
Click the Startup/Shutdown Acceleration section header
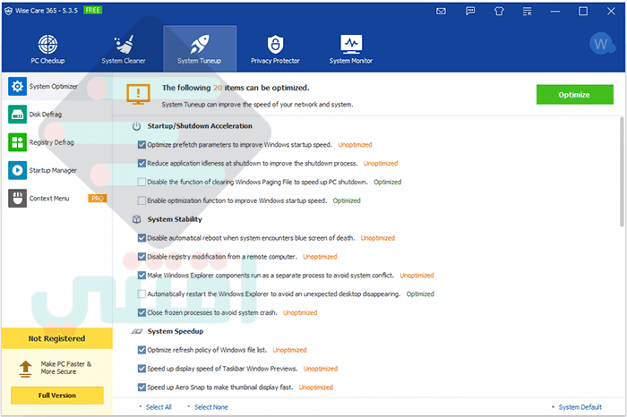point(200,126)
